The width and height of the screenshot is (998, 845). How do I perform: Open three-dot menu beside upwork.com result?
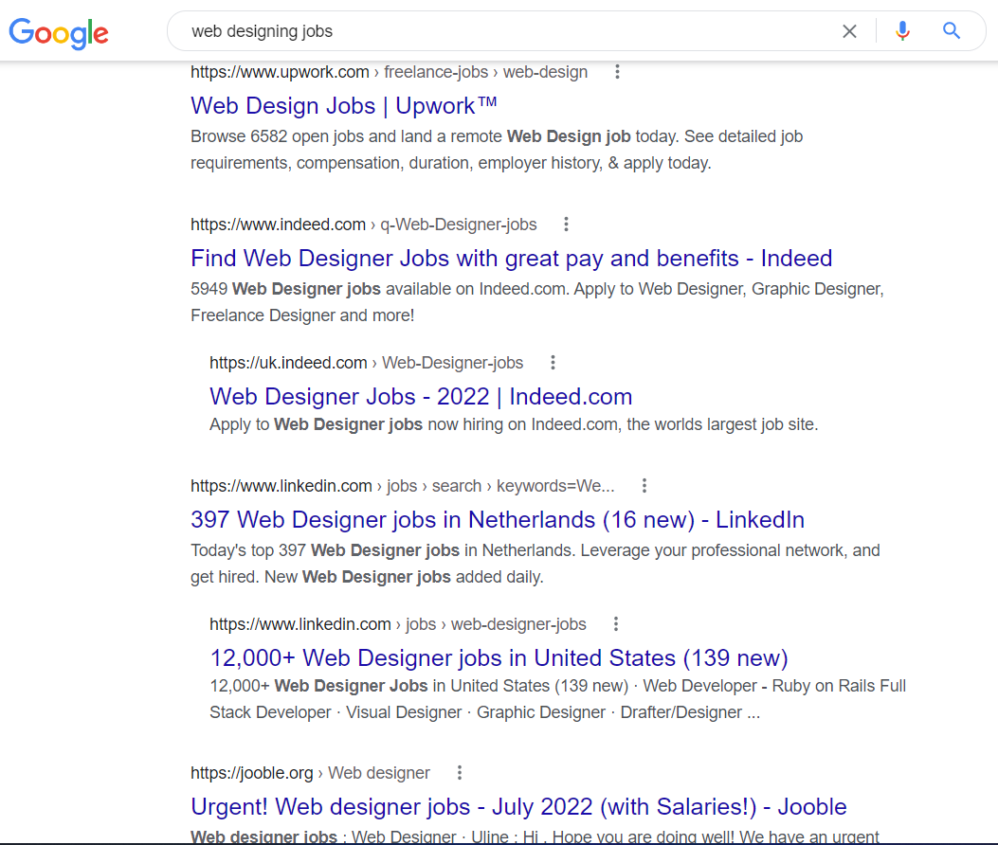617,72
